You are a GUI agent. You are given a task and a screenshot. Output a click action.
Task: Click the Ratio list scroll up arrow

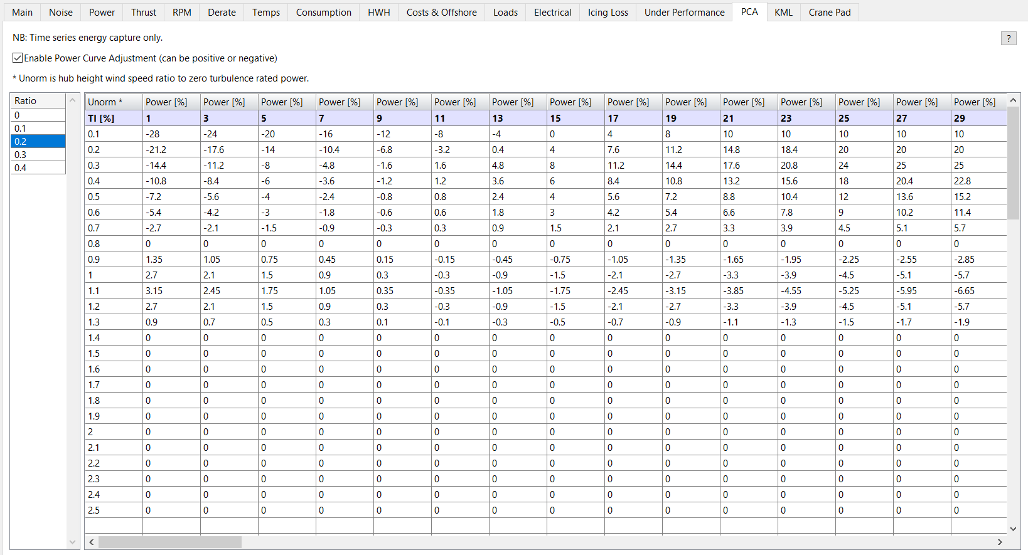[72, 100]
